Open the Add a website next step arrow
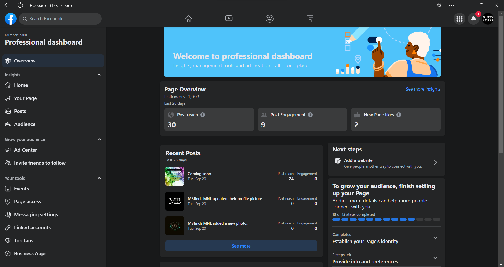 pyautogui.click(x=435, y=163)
